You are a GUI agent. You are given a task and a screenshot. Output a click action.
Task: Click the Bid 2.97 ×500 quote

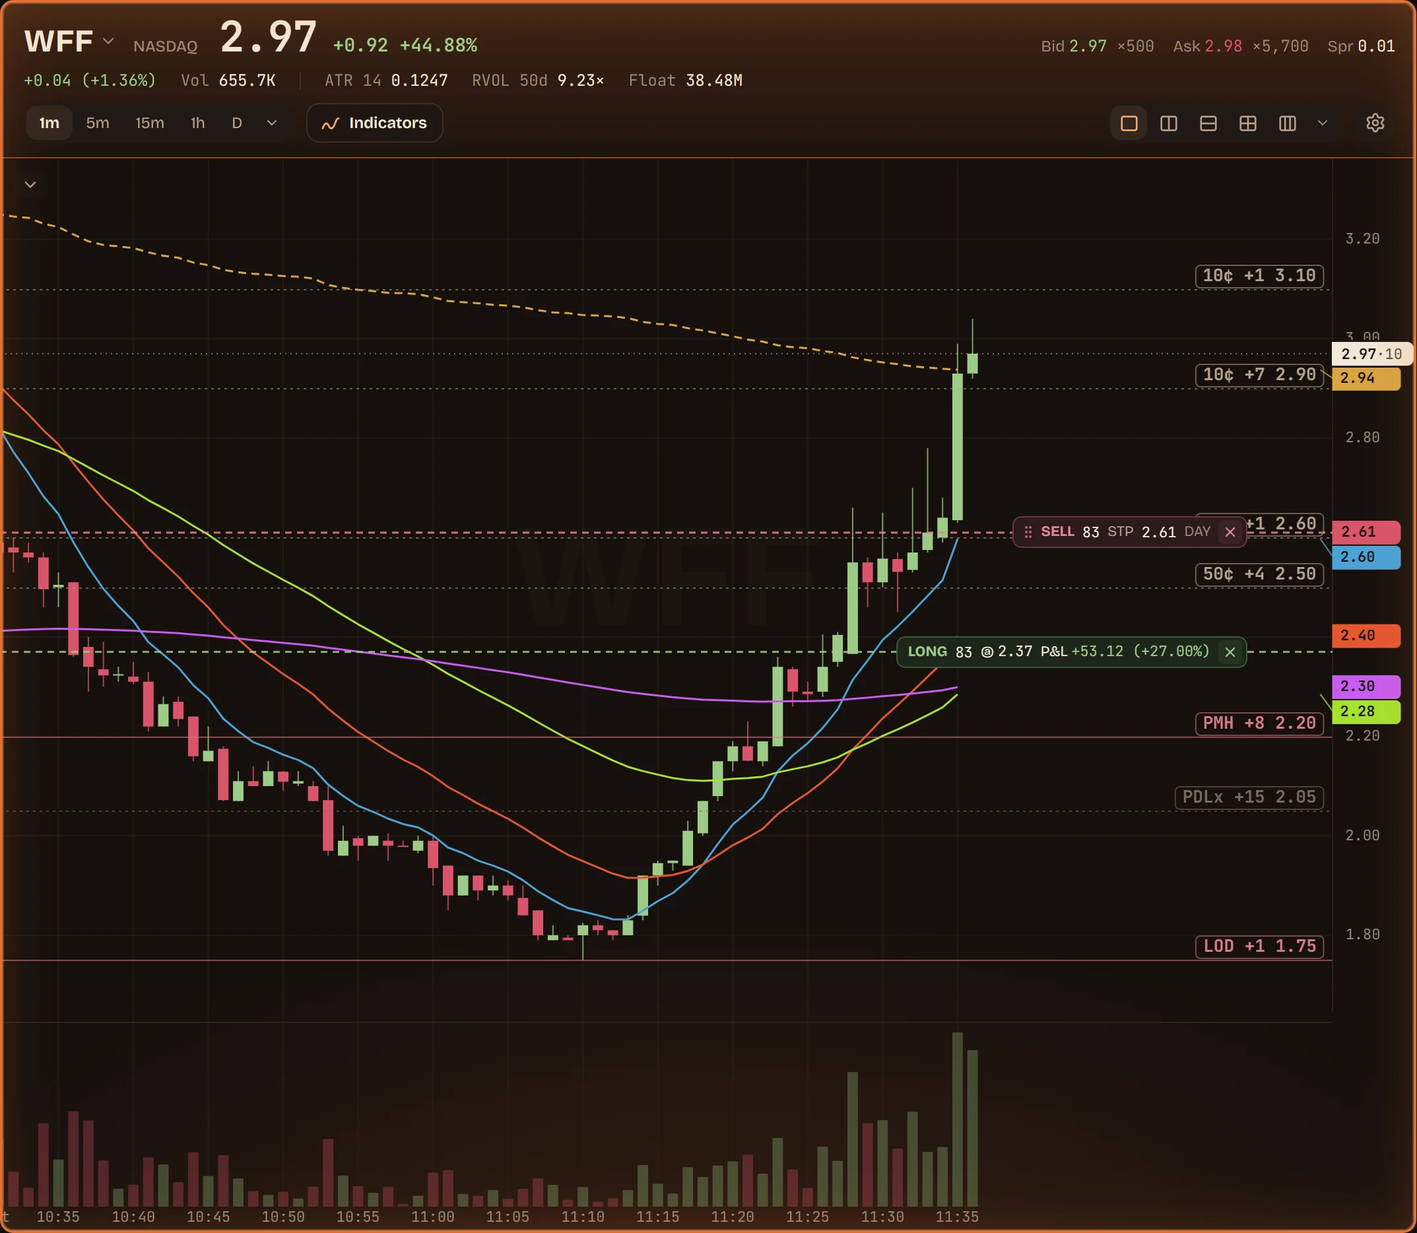(x=1097, y=46)
